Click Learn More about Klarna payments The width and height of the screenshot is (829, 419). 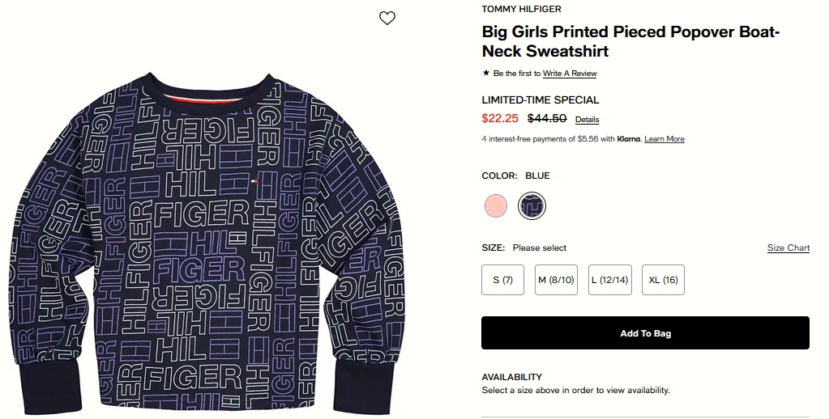(x=664, y=139)
